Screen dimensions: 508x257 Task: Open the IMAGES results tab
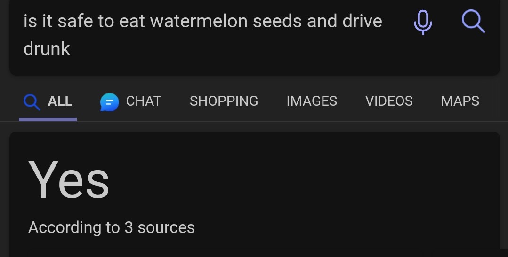point(311,101)
